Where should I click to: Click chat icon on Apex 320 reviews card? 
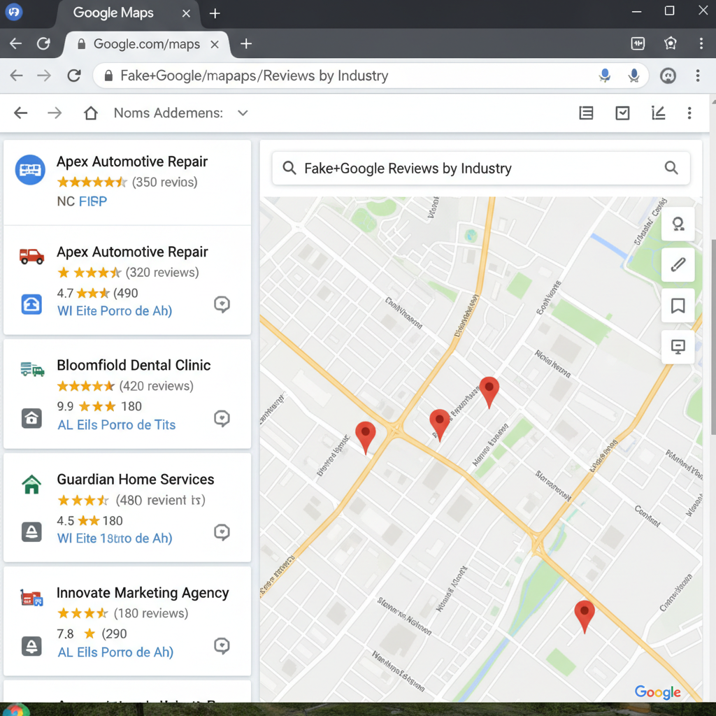point(222,304)
